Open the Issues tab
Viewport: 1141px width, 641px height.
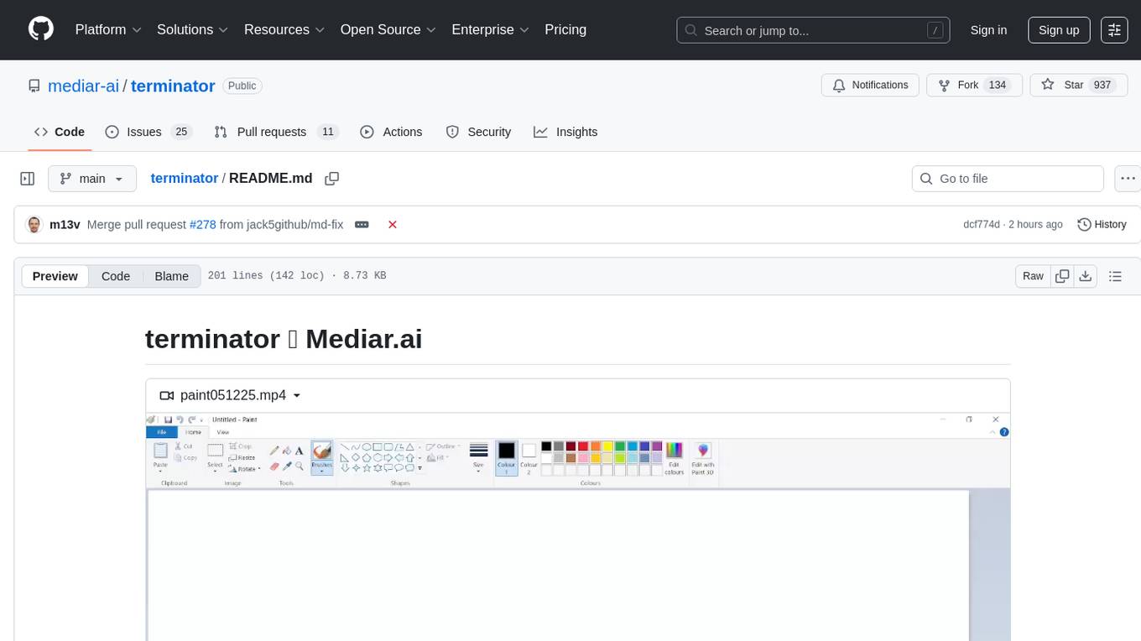tap(148, 132)
